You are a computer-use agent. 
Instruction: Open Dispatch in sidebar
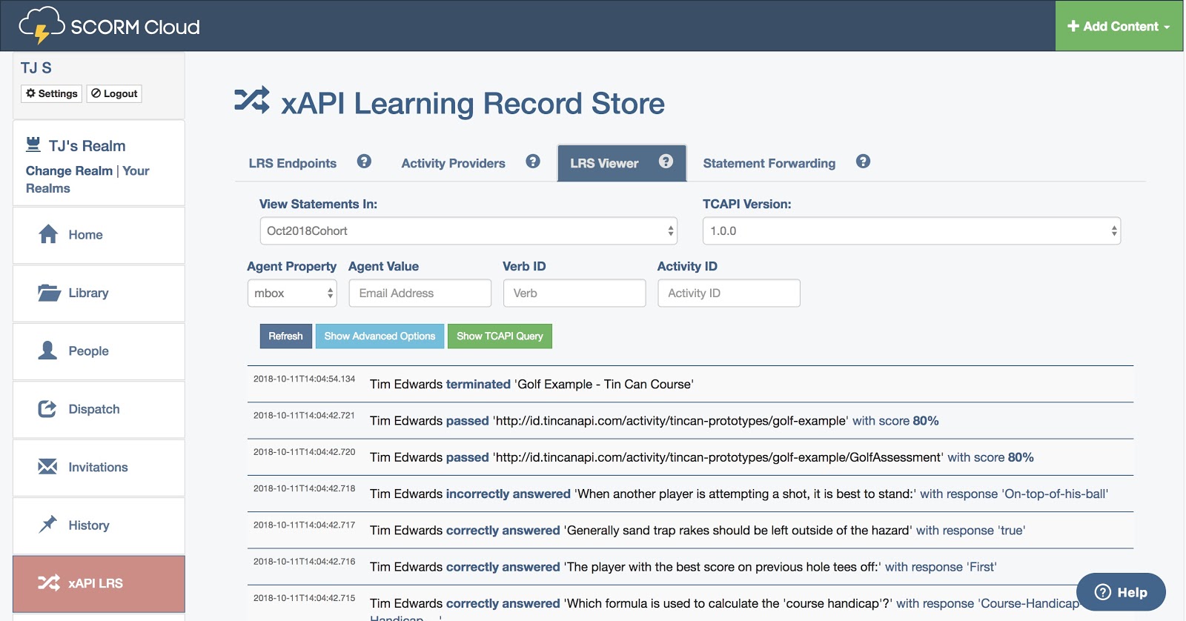pos(99,410)
